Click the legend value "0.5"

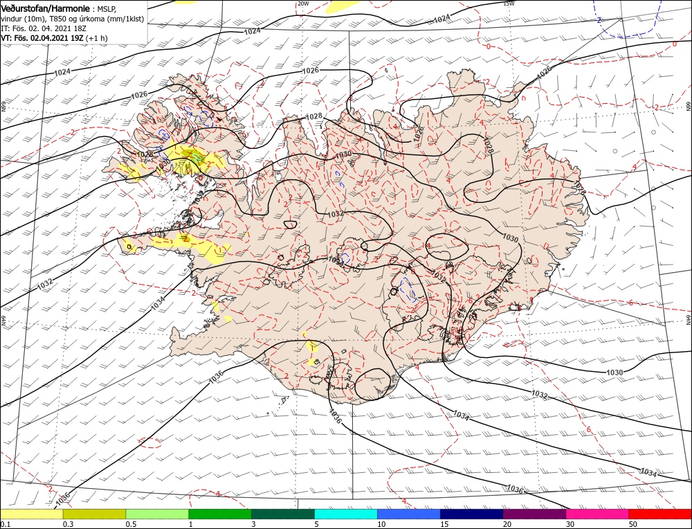(x=131, y=524)
